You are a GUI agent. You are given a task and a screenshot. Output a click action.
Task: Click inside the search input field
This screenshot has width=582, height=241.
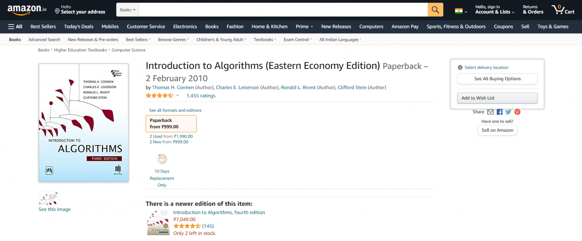click(283, 10)
